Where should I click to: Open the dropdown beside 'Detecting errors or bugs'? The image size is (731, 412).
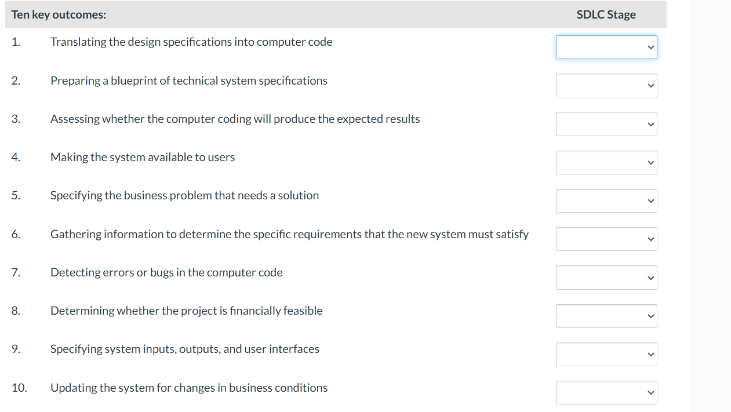pos(606,277)
